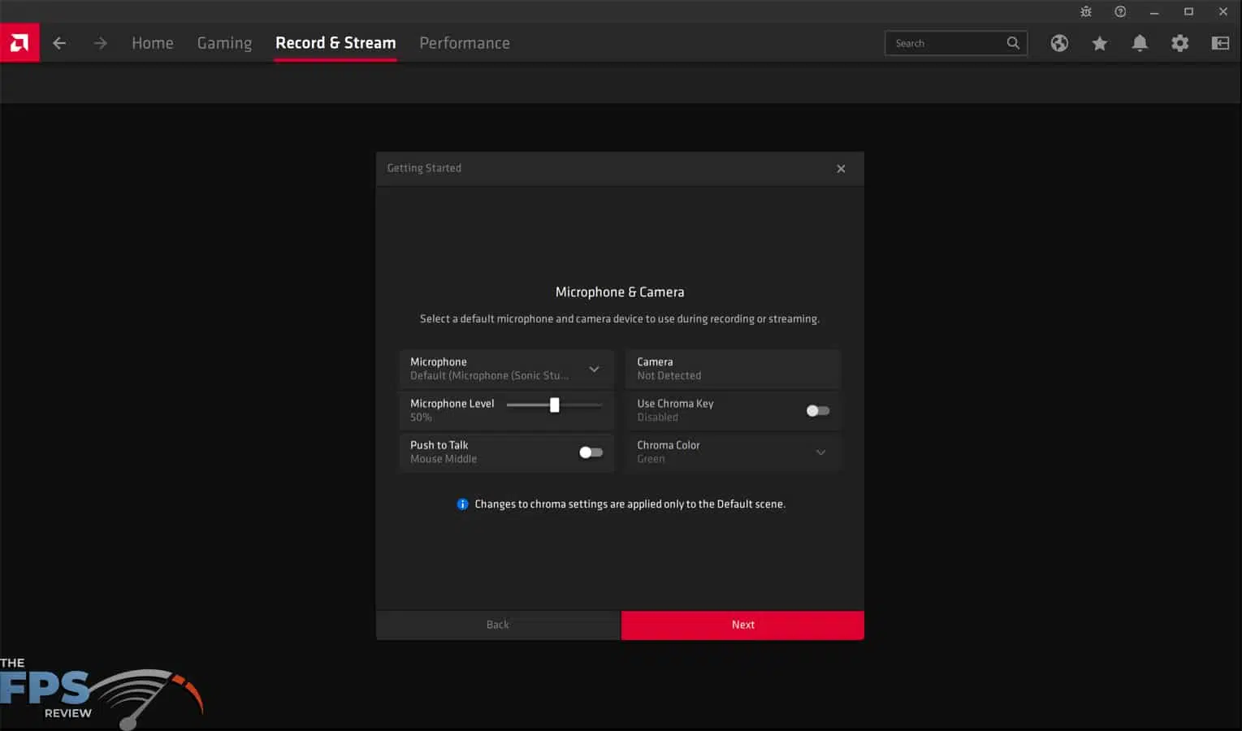Open notifications bell icon
This screenshot has width=1242, height=731.
pos(1140,43)
